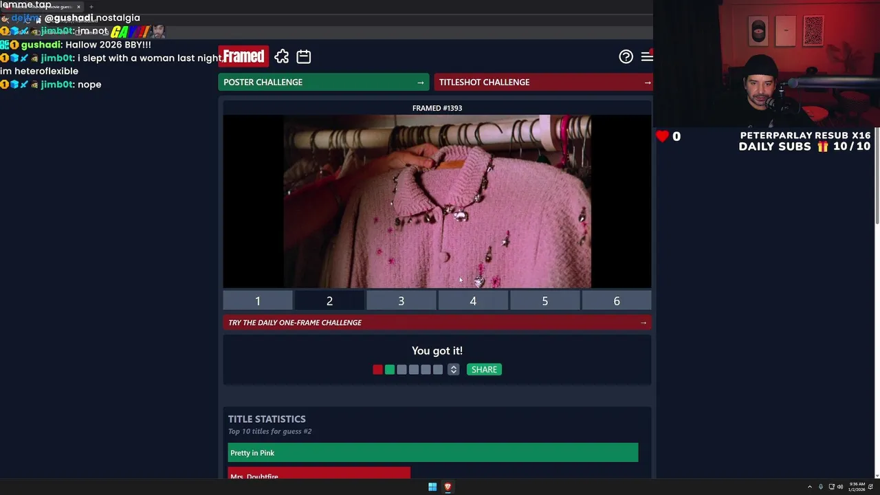This screenshot has height=495, width=880.
Task: Select frame 3 tab
Action: pyautogui.click(x=401, y=300)
